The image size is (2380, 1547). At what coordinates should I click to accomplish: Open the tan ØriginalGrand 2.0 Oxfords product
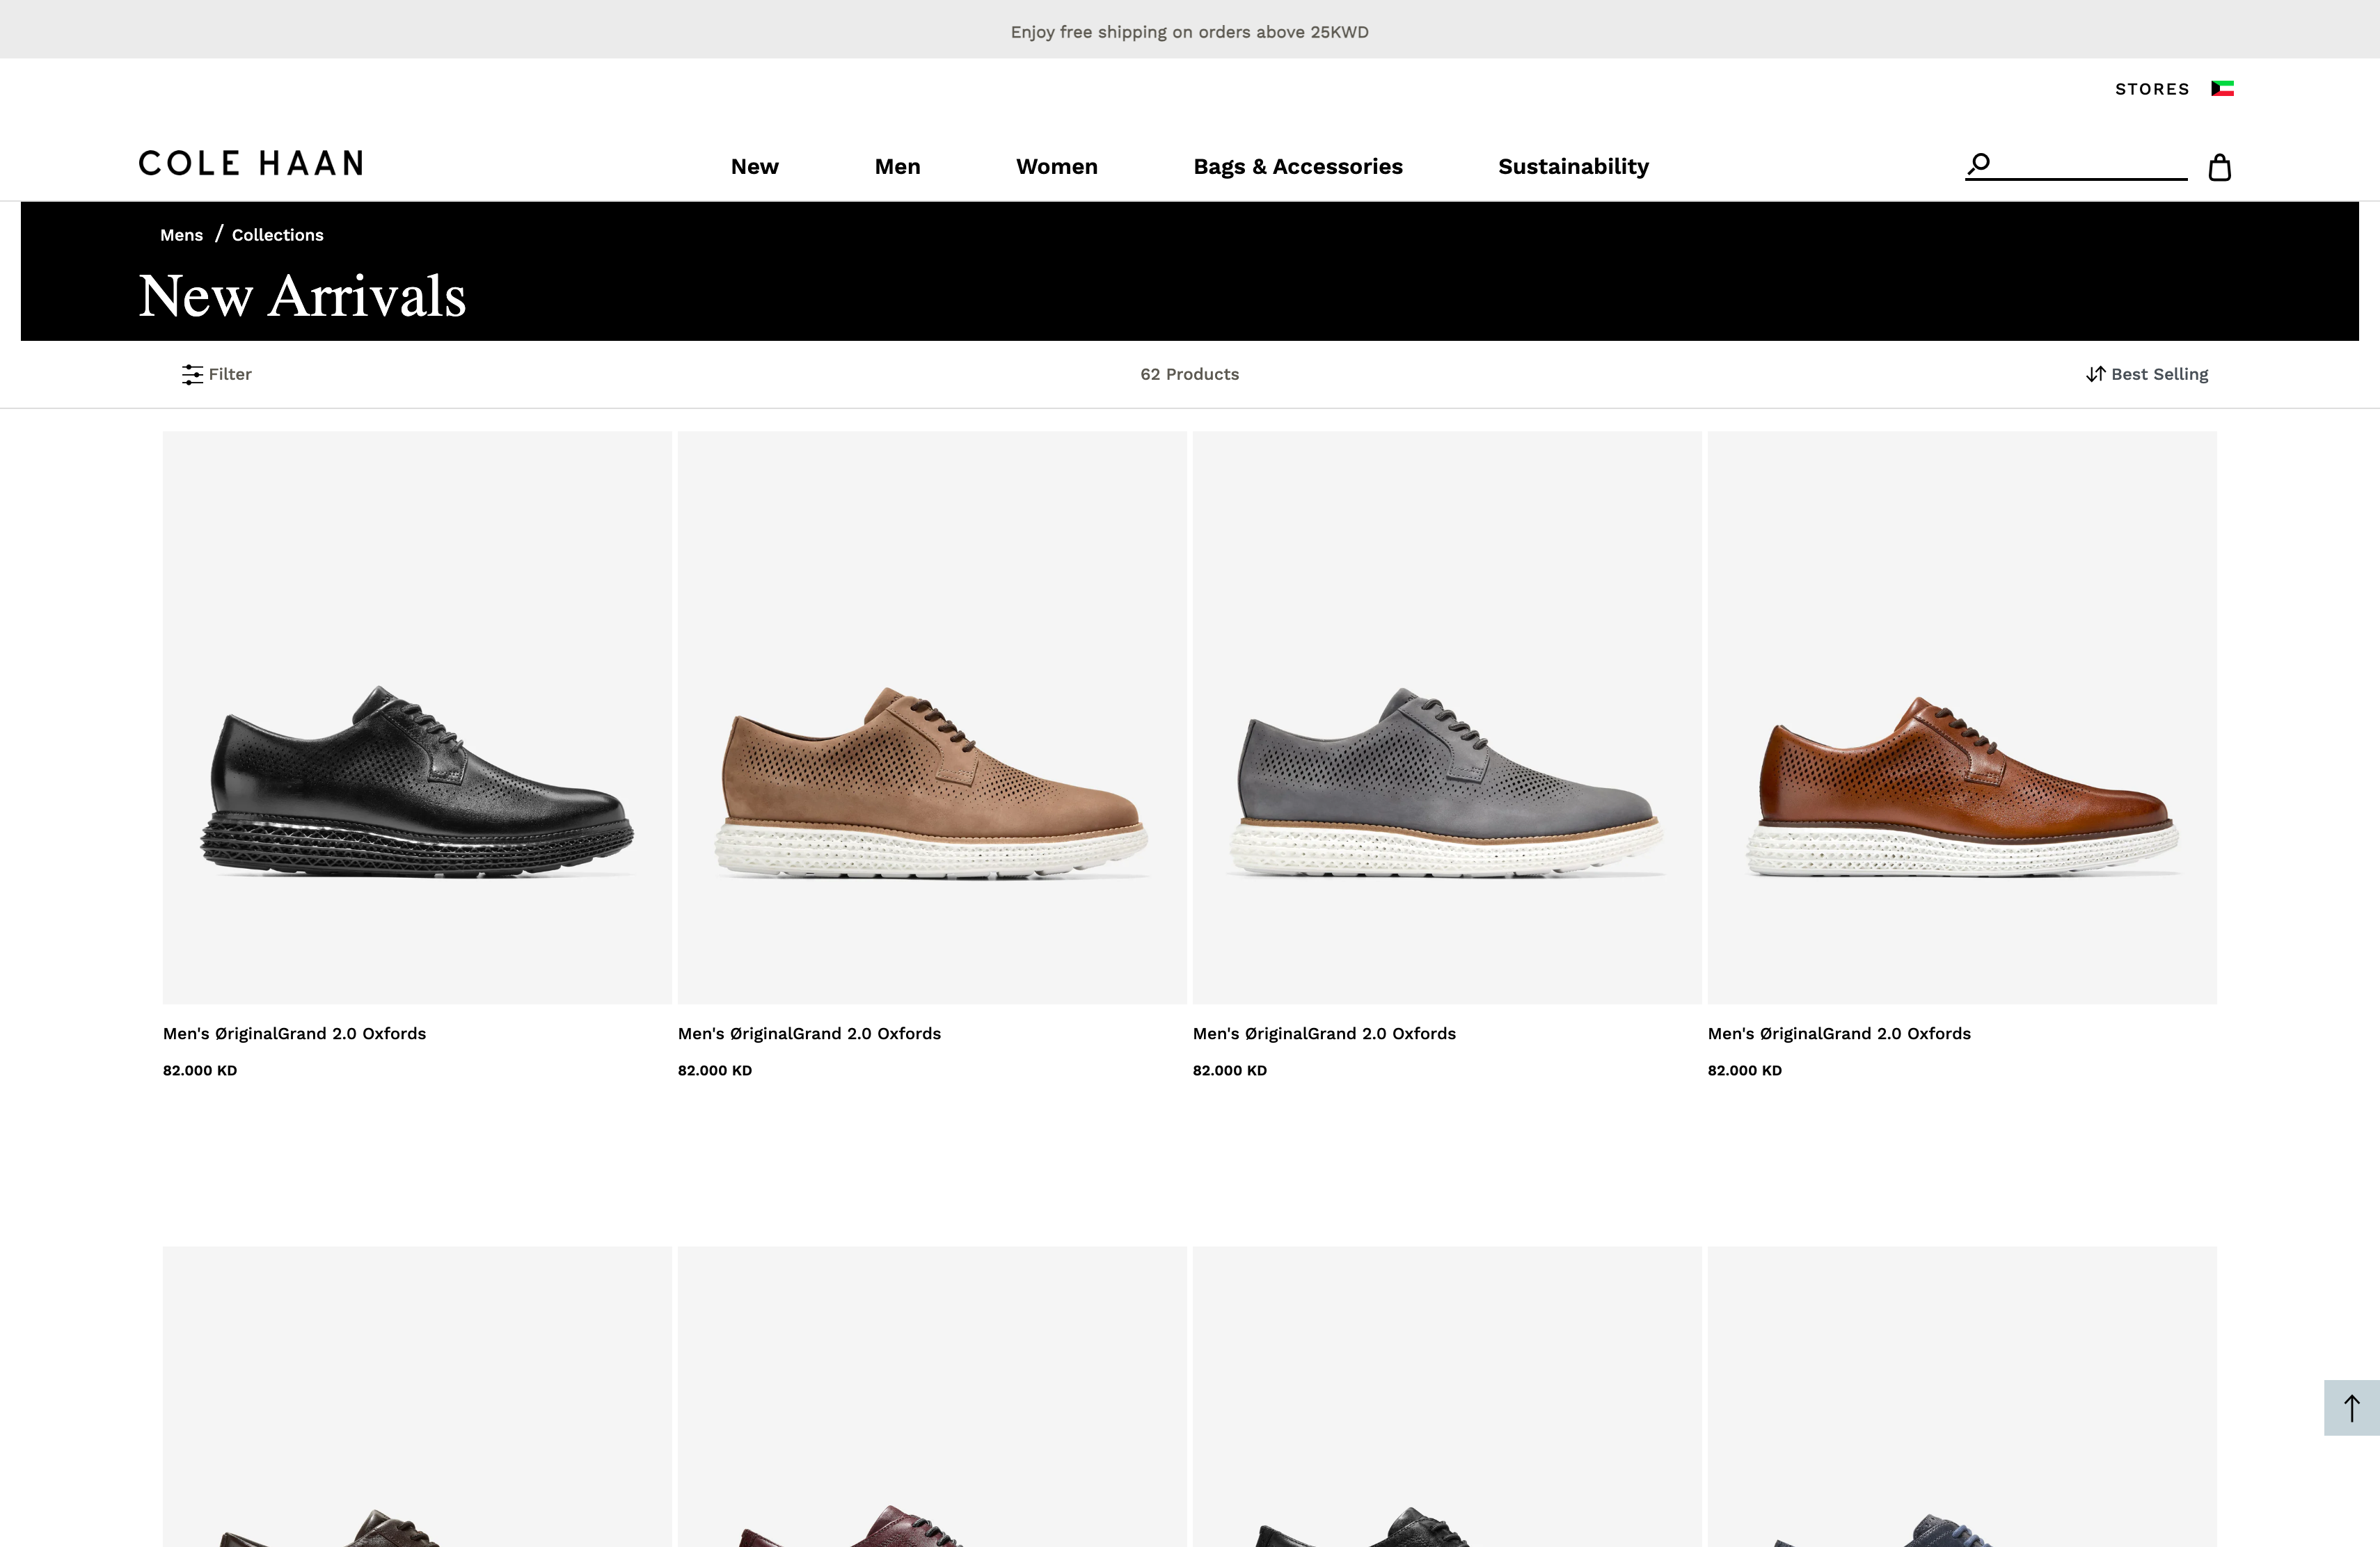tap(932, 719)
